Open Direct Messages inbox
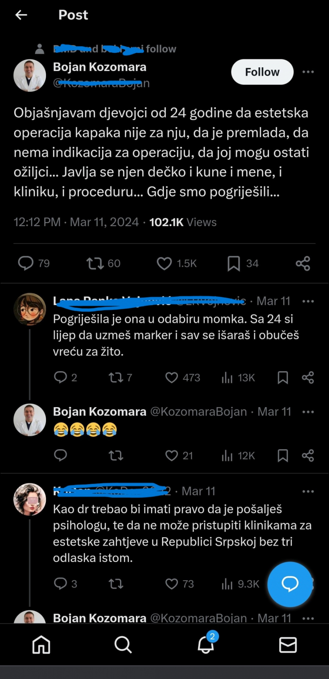 pyautogui.click(x=288, y=645)
